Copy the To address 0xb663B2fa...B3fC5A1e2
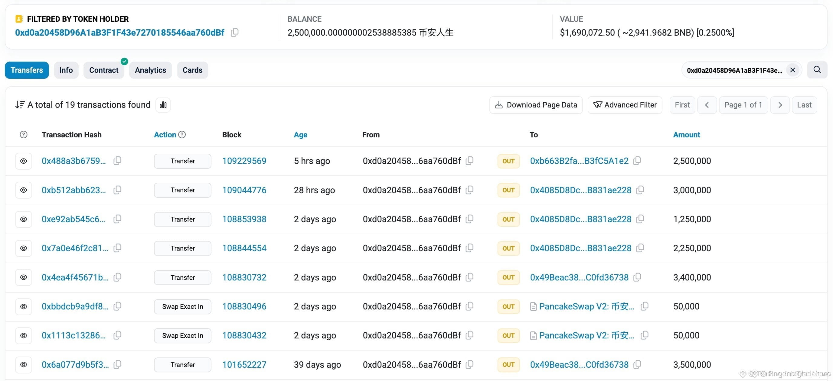 point(637,161)
